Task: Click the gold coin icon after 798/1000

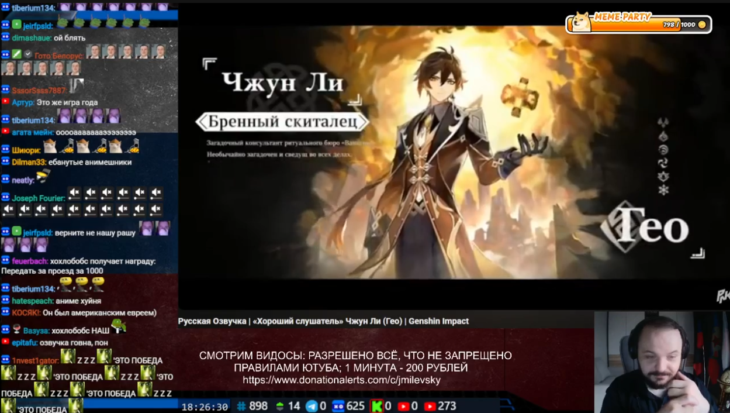Action: point(702,25)
